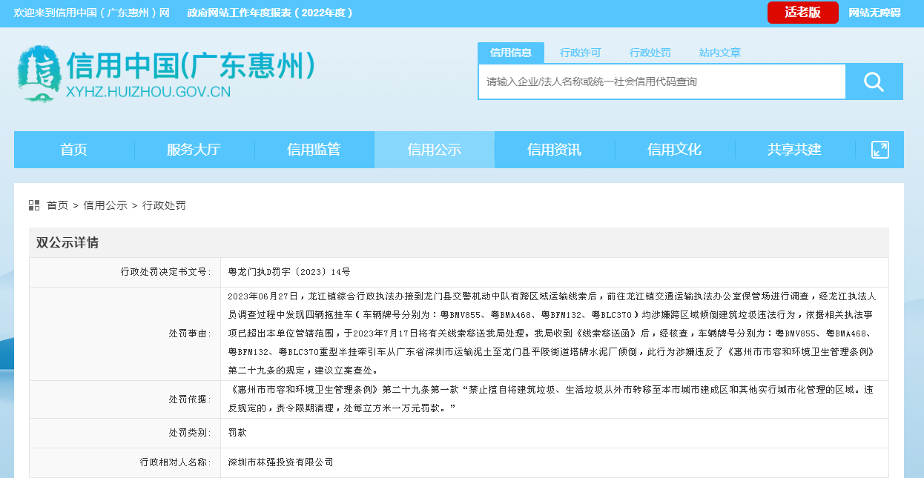Open the 首页 navigation menu item
Image resolution: width=924 pixels, height=478 pixels.
pyautogui.click(x=74, y=150)
